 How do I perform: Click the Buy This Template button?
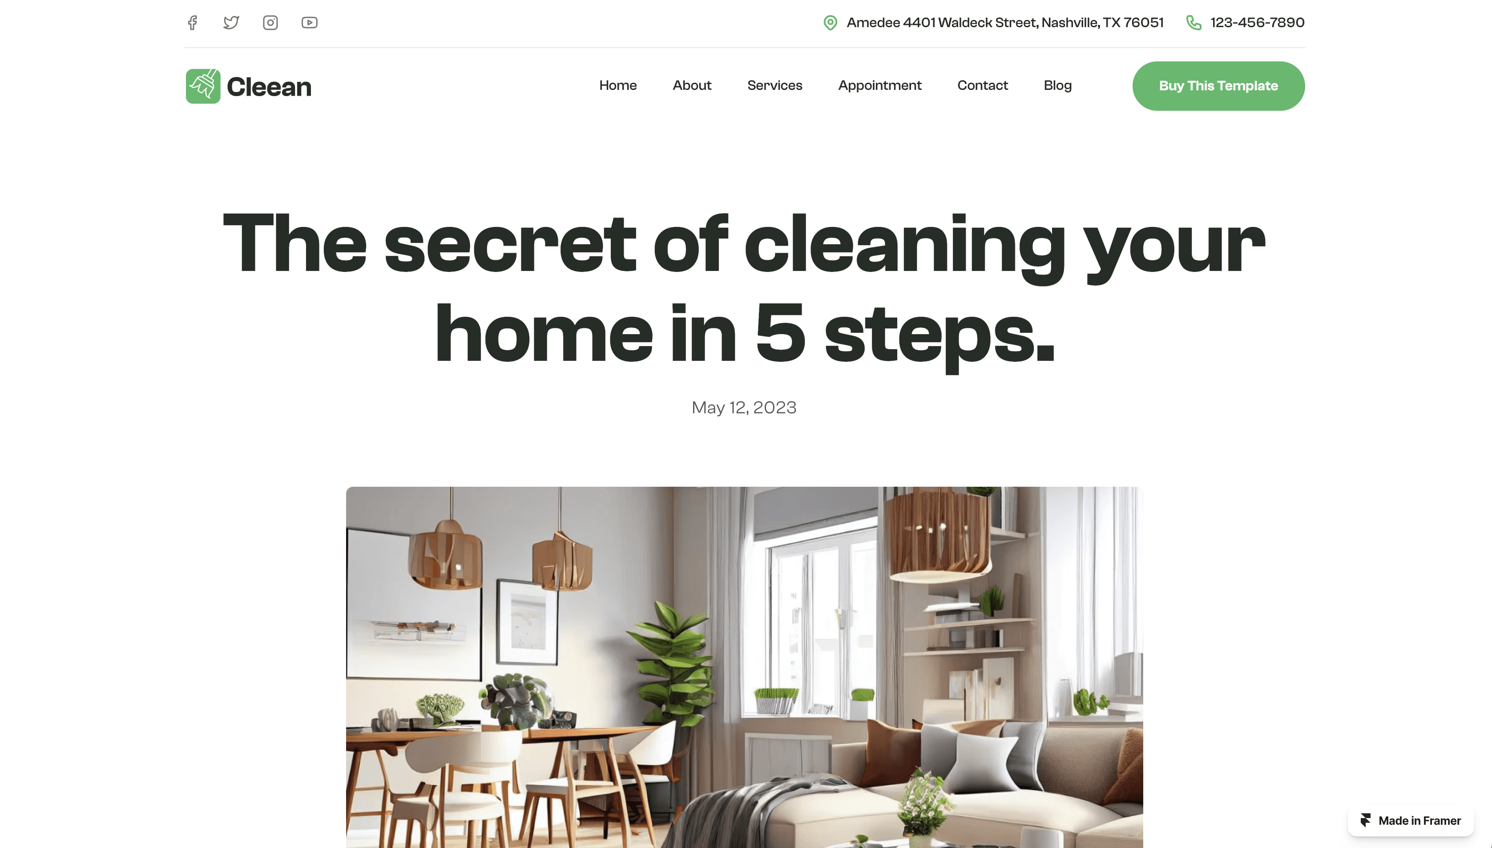pyautogui.click(x=1218, y=86)
